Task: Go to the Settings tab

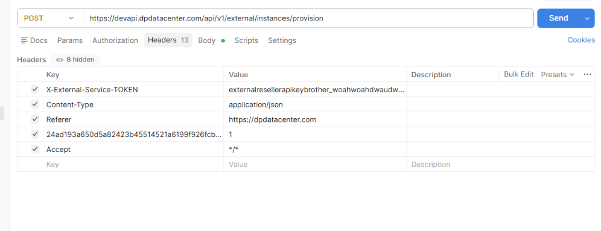Action: coord(282,40)
